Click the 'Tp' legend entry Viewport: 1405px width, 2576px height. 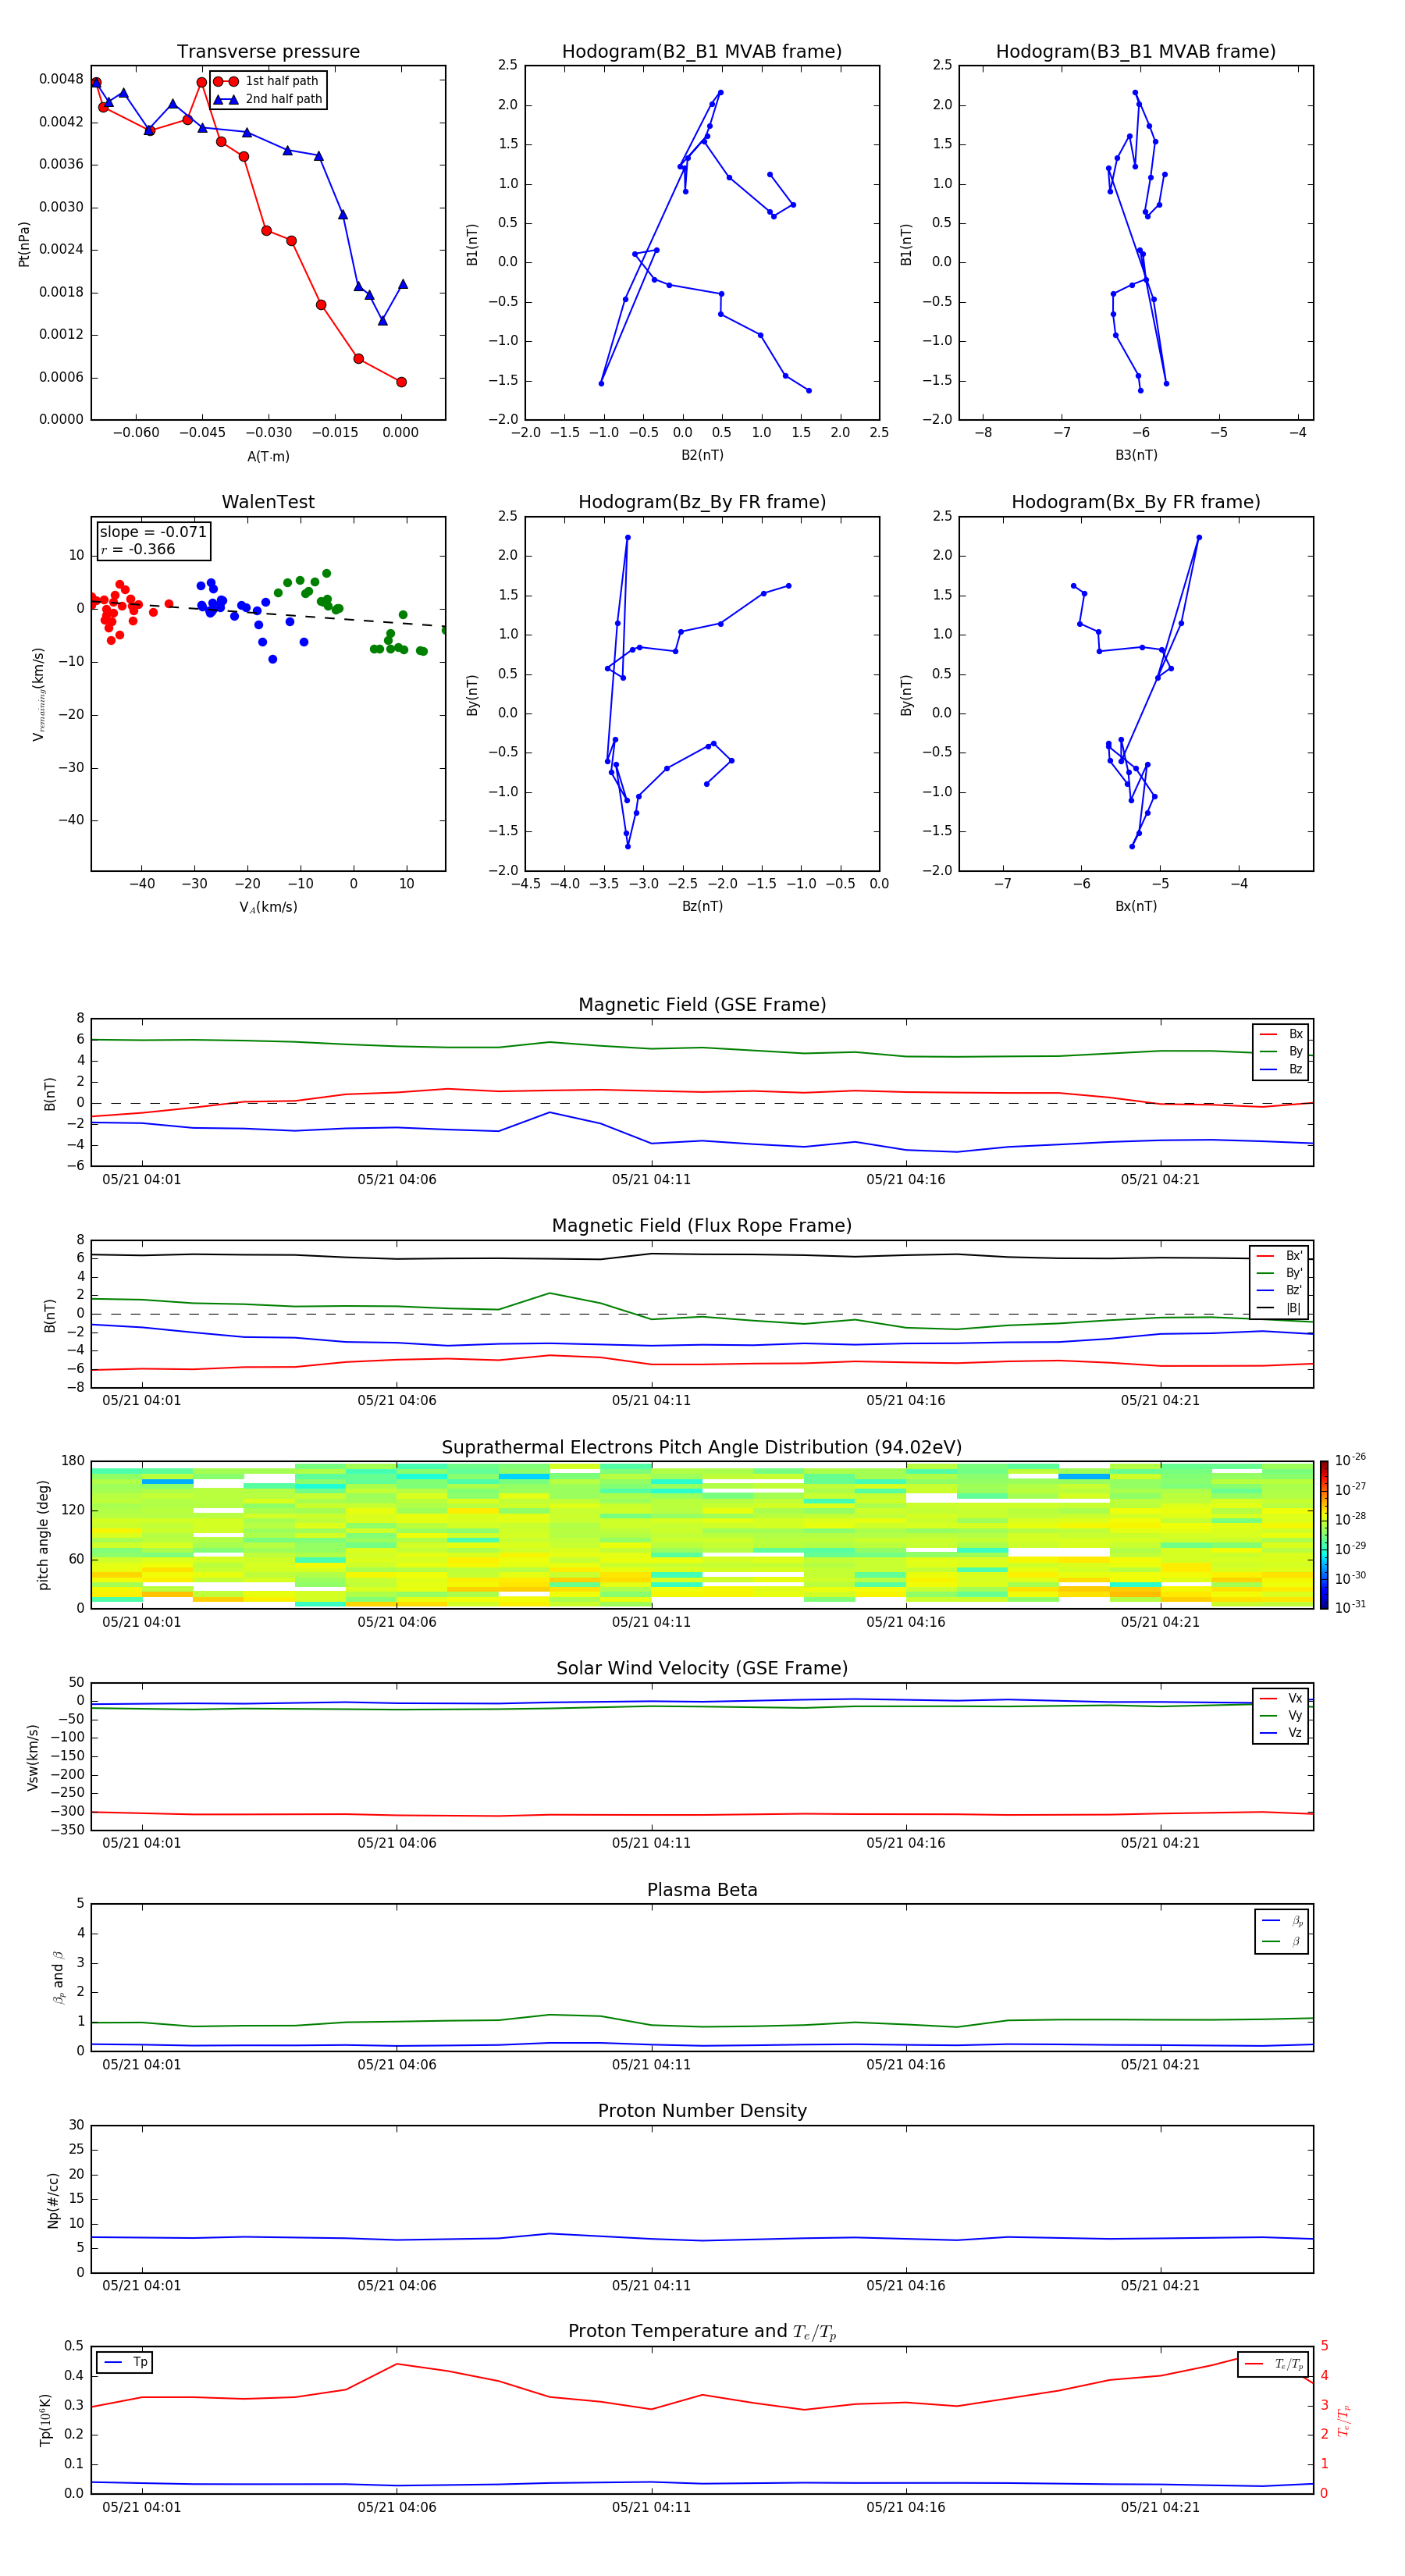[x=125, y=2363]
